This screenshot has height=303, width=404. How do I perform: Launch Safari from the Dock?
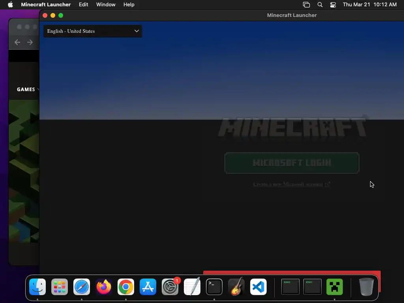(x=82, y=287)
